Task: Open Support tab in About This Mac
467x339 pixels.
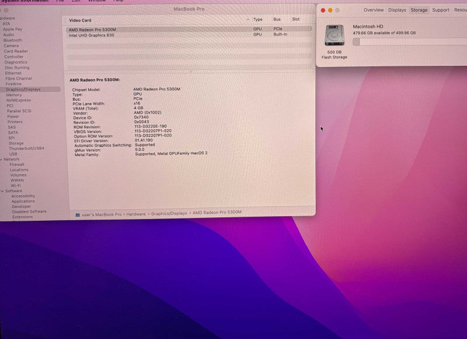Action: tap(441, 10)
